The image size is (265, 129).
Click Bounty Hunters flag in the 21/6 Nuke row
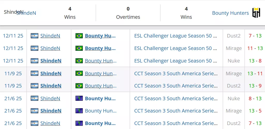(79, 98)
